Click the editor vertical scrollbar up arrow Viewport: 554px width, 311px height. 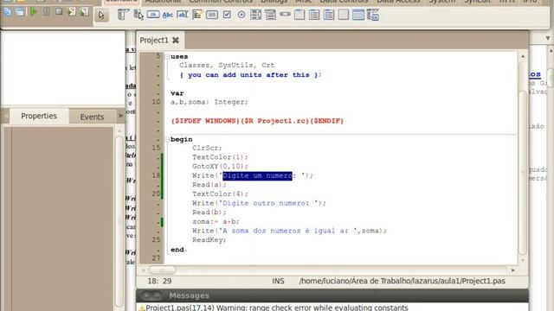(523, 56)
